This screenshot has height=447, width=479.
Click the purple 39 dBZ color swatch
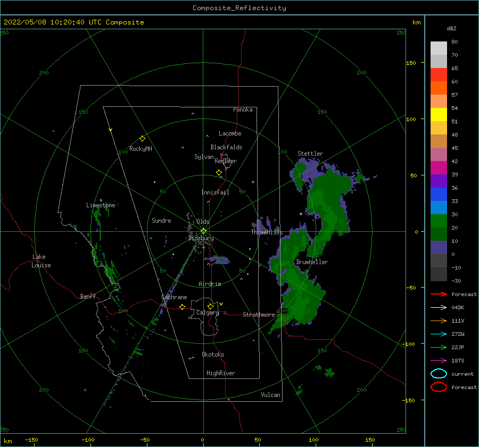tap(439, 181)
